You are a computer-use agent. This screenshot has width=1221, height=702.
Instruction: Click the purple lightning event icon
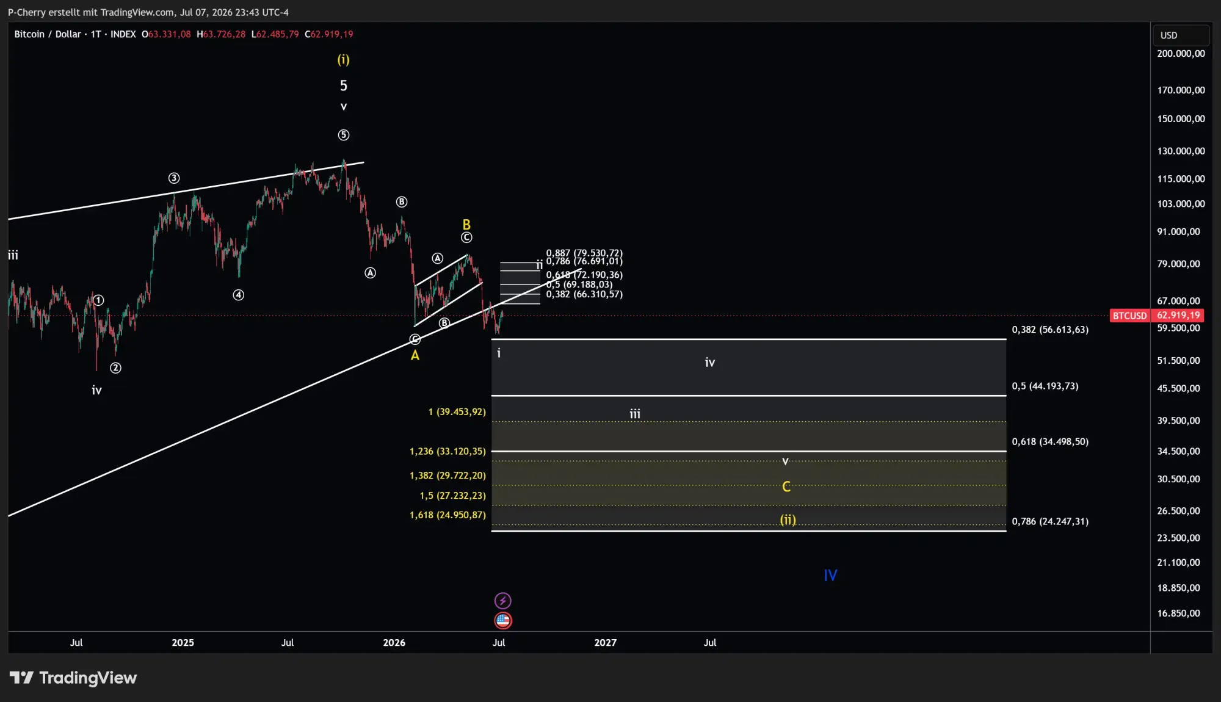pyautogui.click(x=502, y=601)
